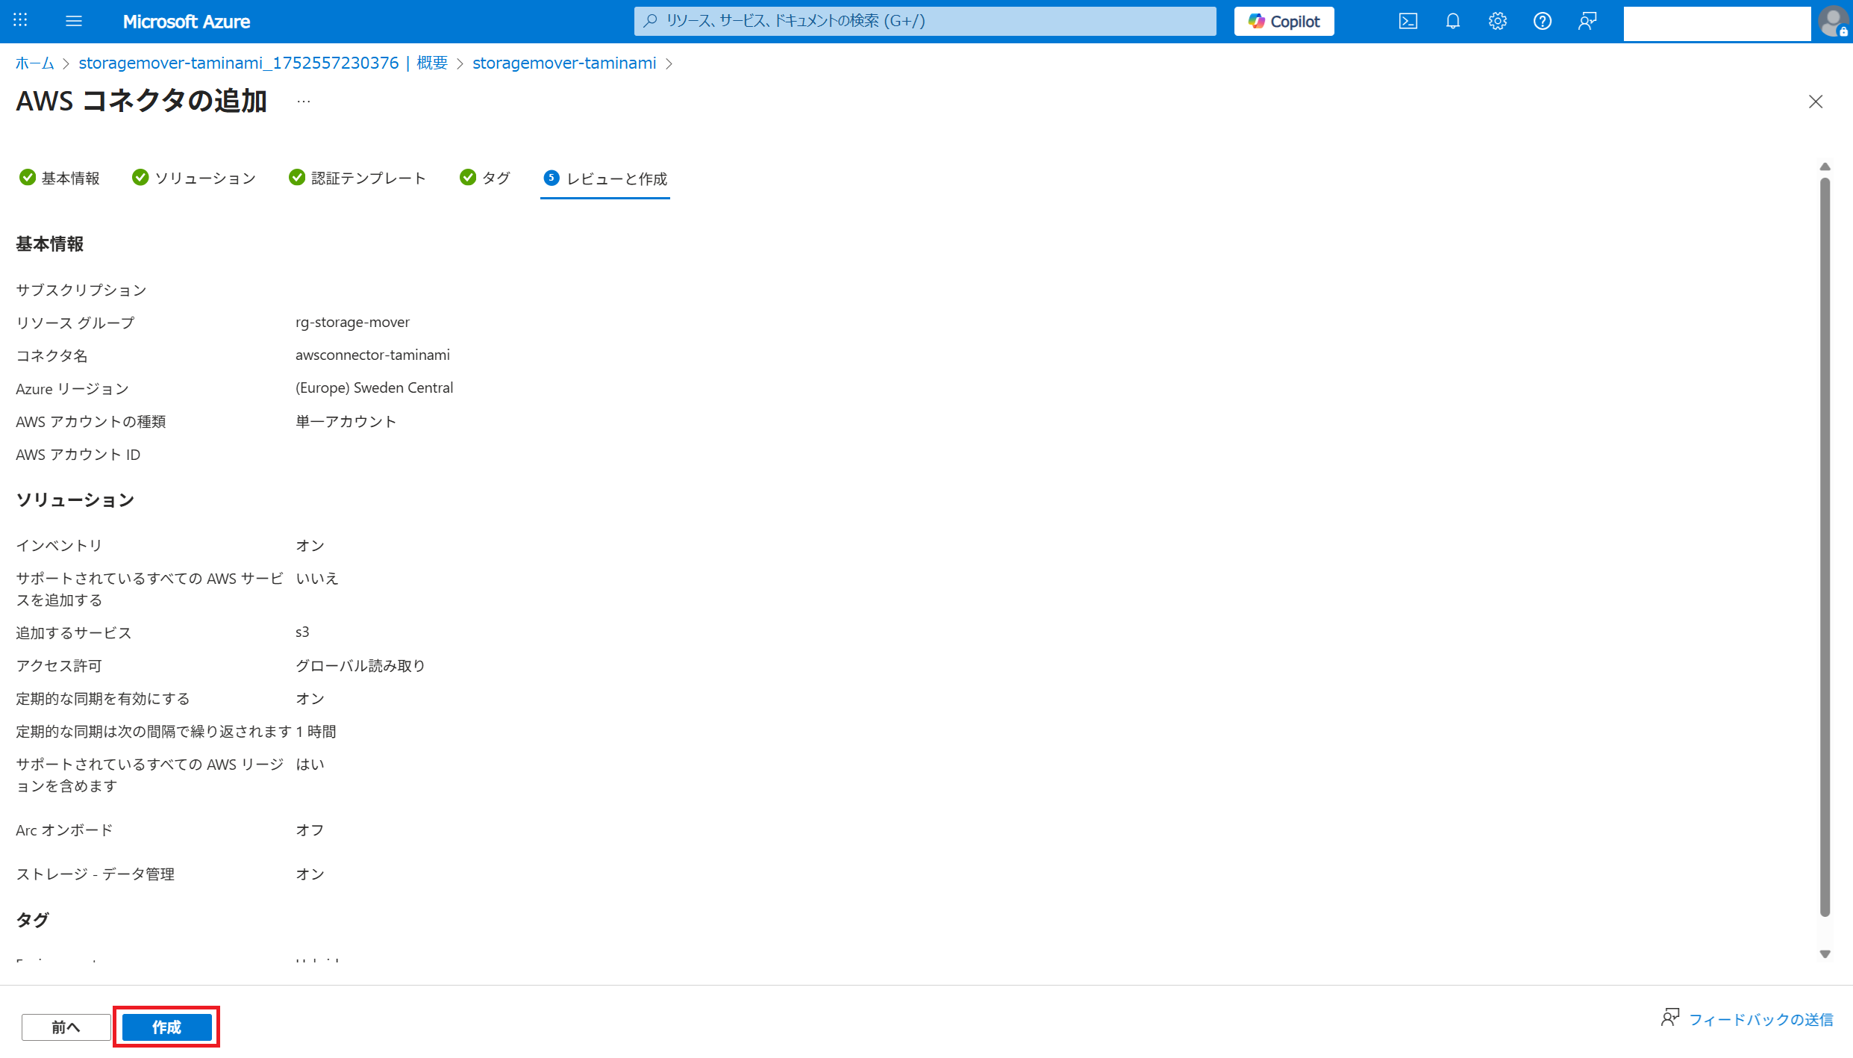Go to ホーム breadcrumb
1853x1058 pixels.
click(35, 63)
